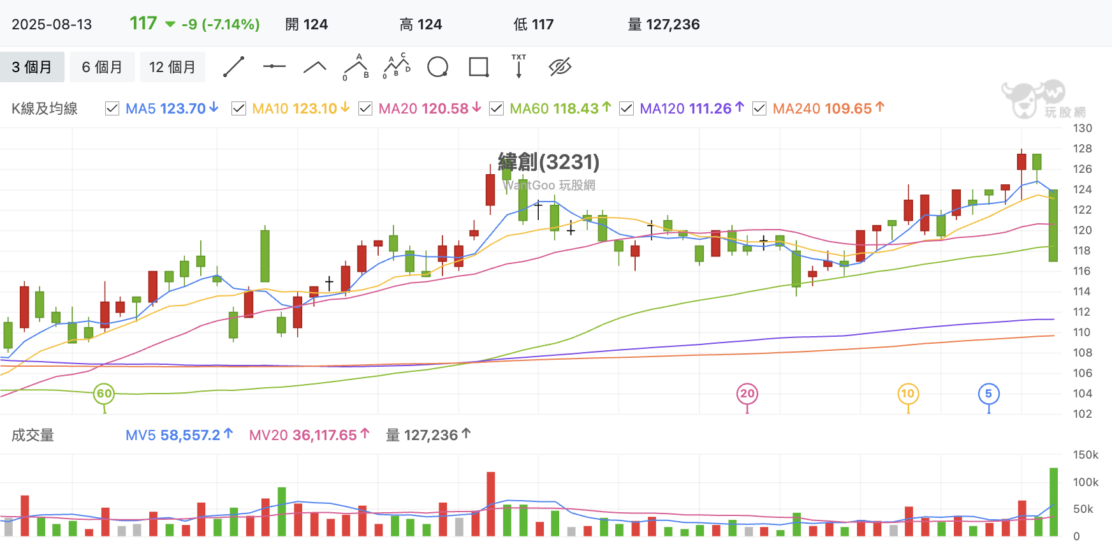
Task: Uncheck the MA20 moving average checkbox
Action: tap(365, 108)
